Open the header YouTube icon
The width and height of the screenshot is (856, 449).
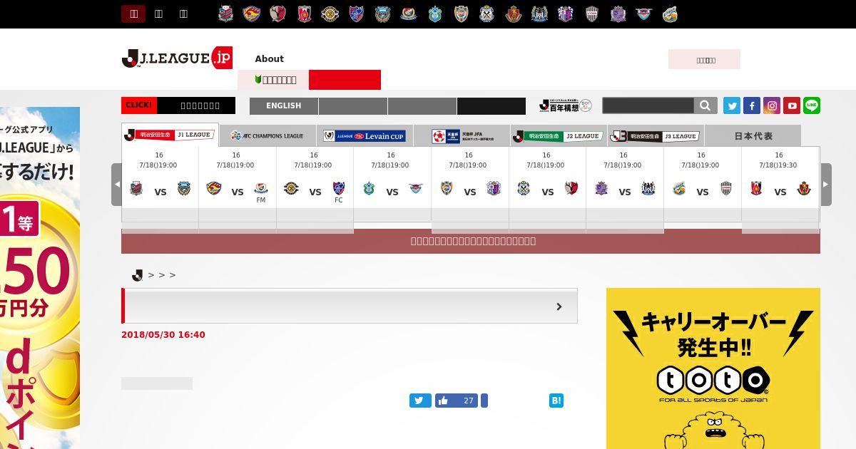point(792,105)
